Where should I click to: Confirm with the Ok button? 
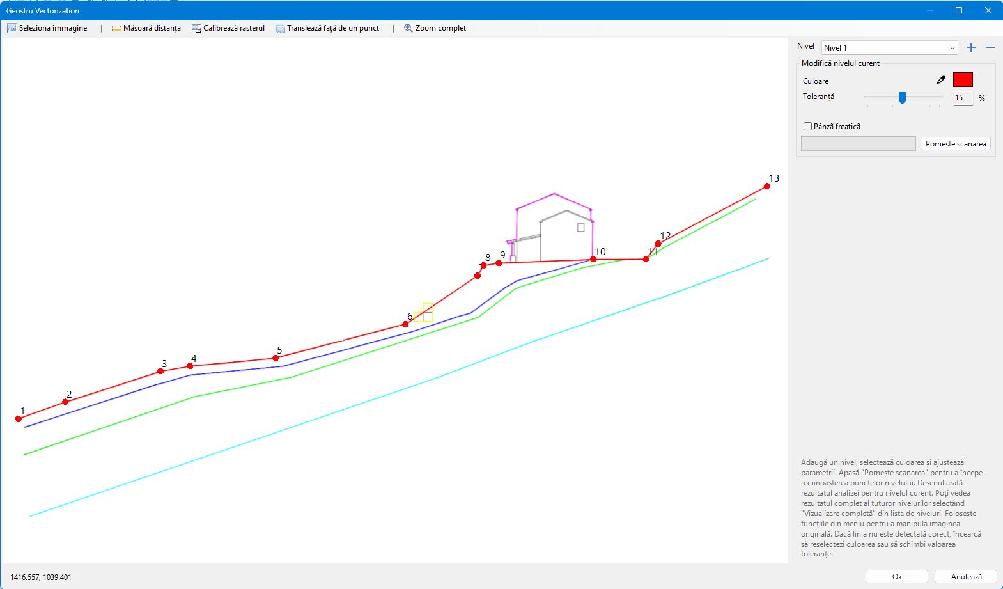tap(897, 576)
